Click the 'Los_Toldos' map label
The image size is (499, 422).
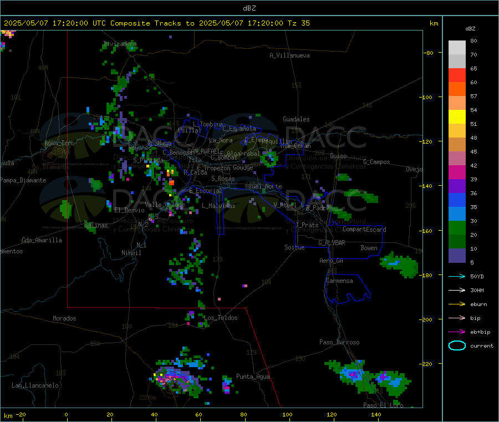pos(221,318)
